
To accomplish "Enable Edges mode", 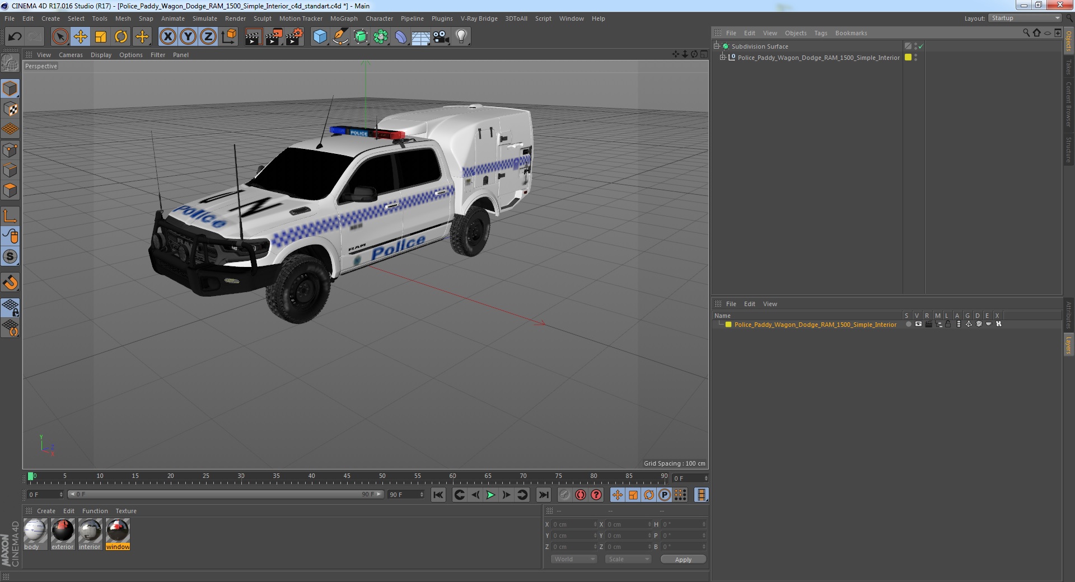I will (10, 170).
